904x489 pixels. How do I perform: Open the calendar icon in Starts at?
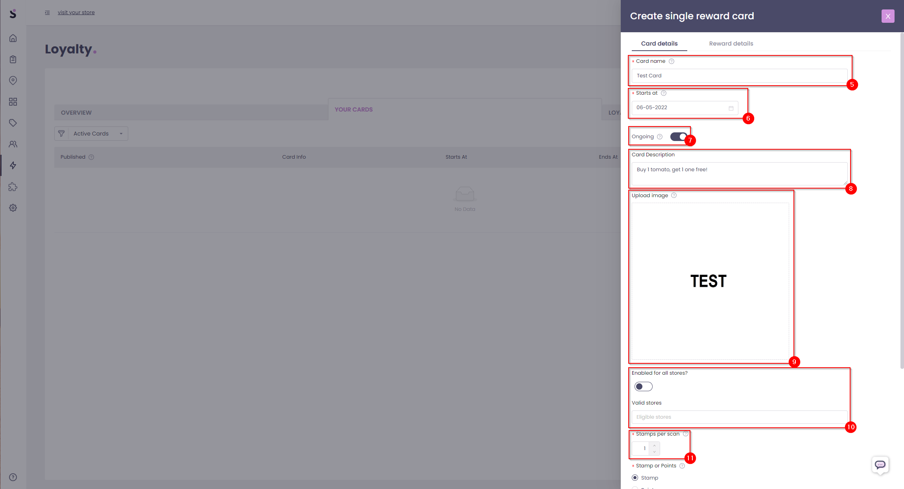coord(731,108)
